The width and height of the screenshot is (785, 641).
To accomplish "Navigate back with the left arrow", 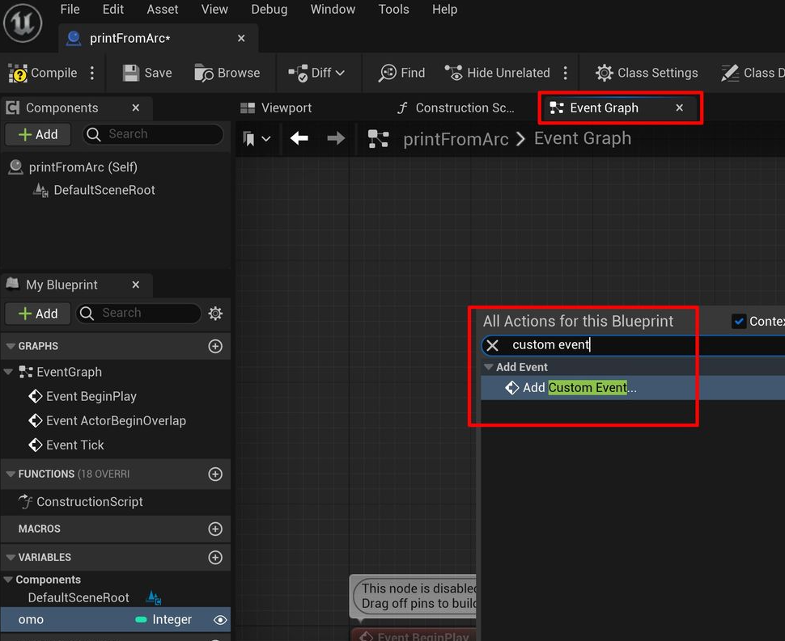I will tap(299, 139).
